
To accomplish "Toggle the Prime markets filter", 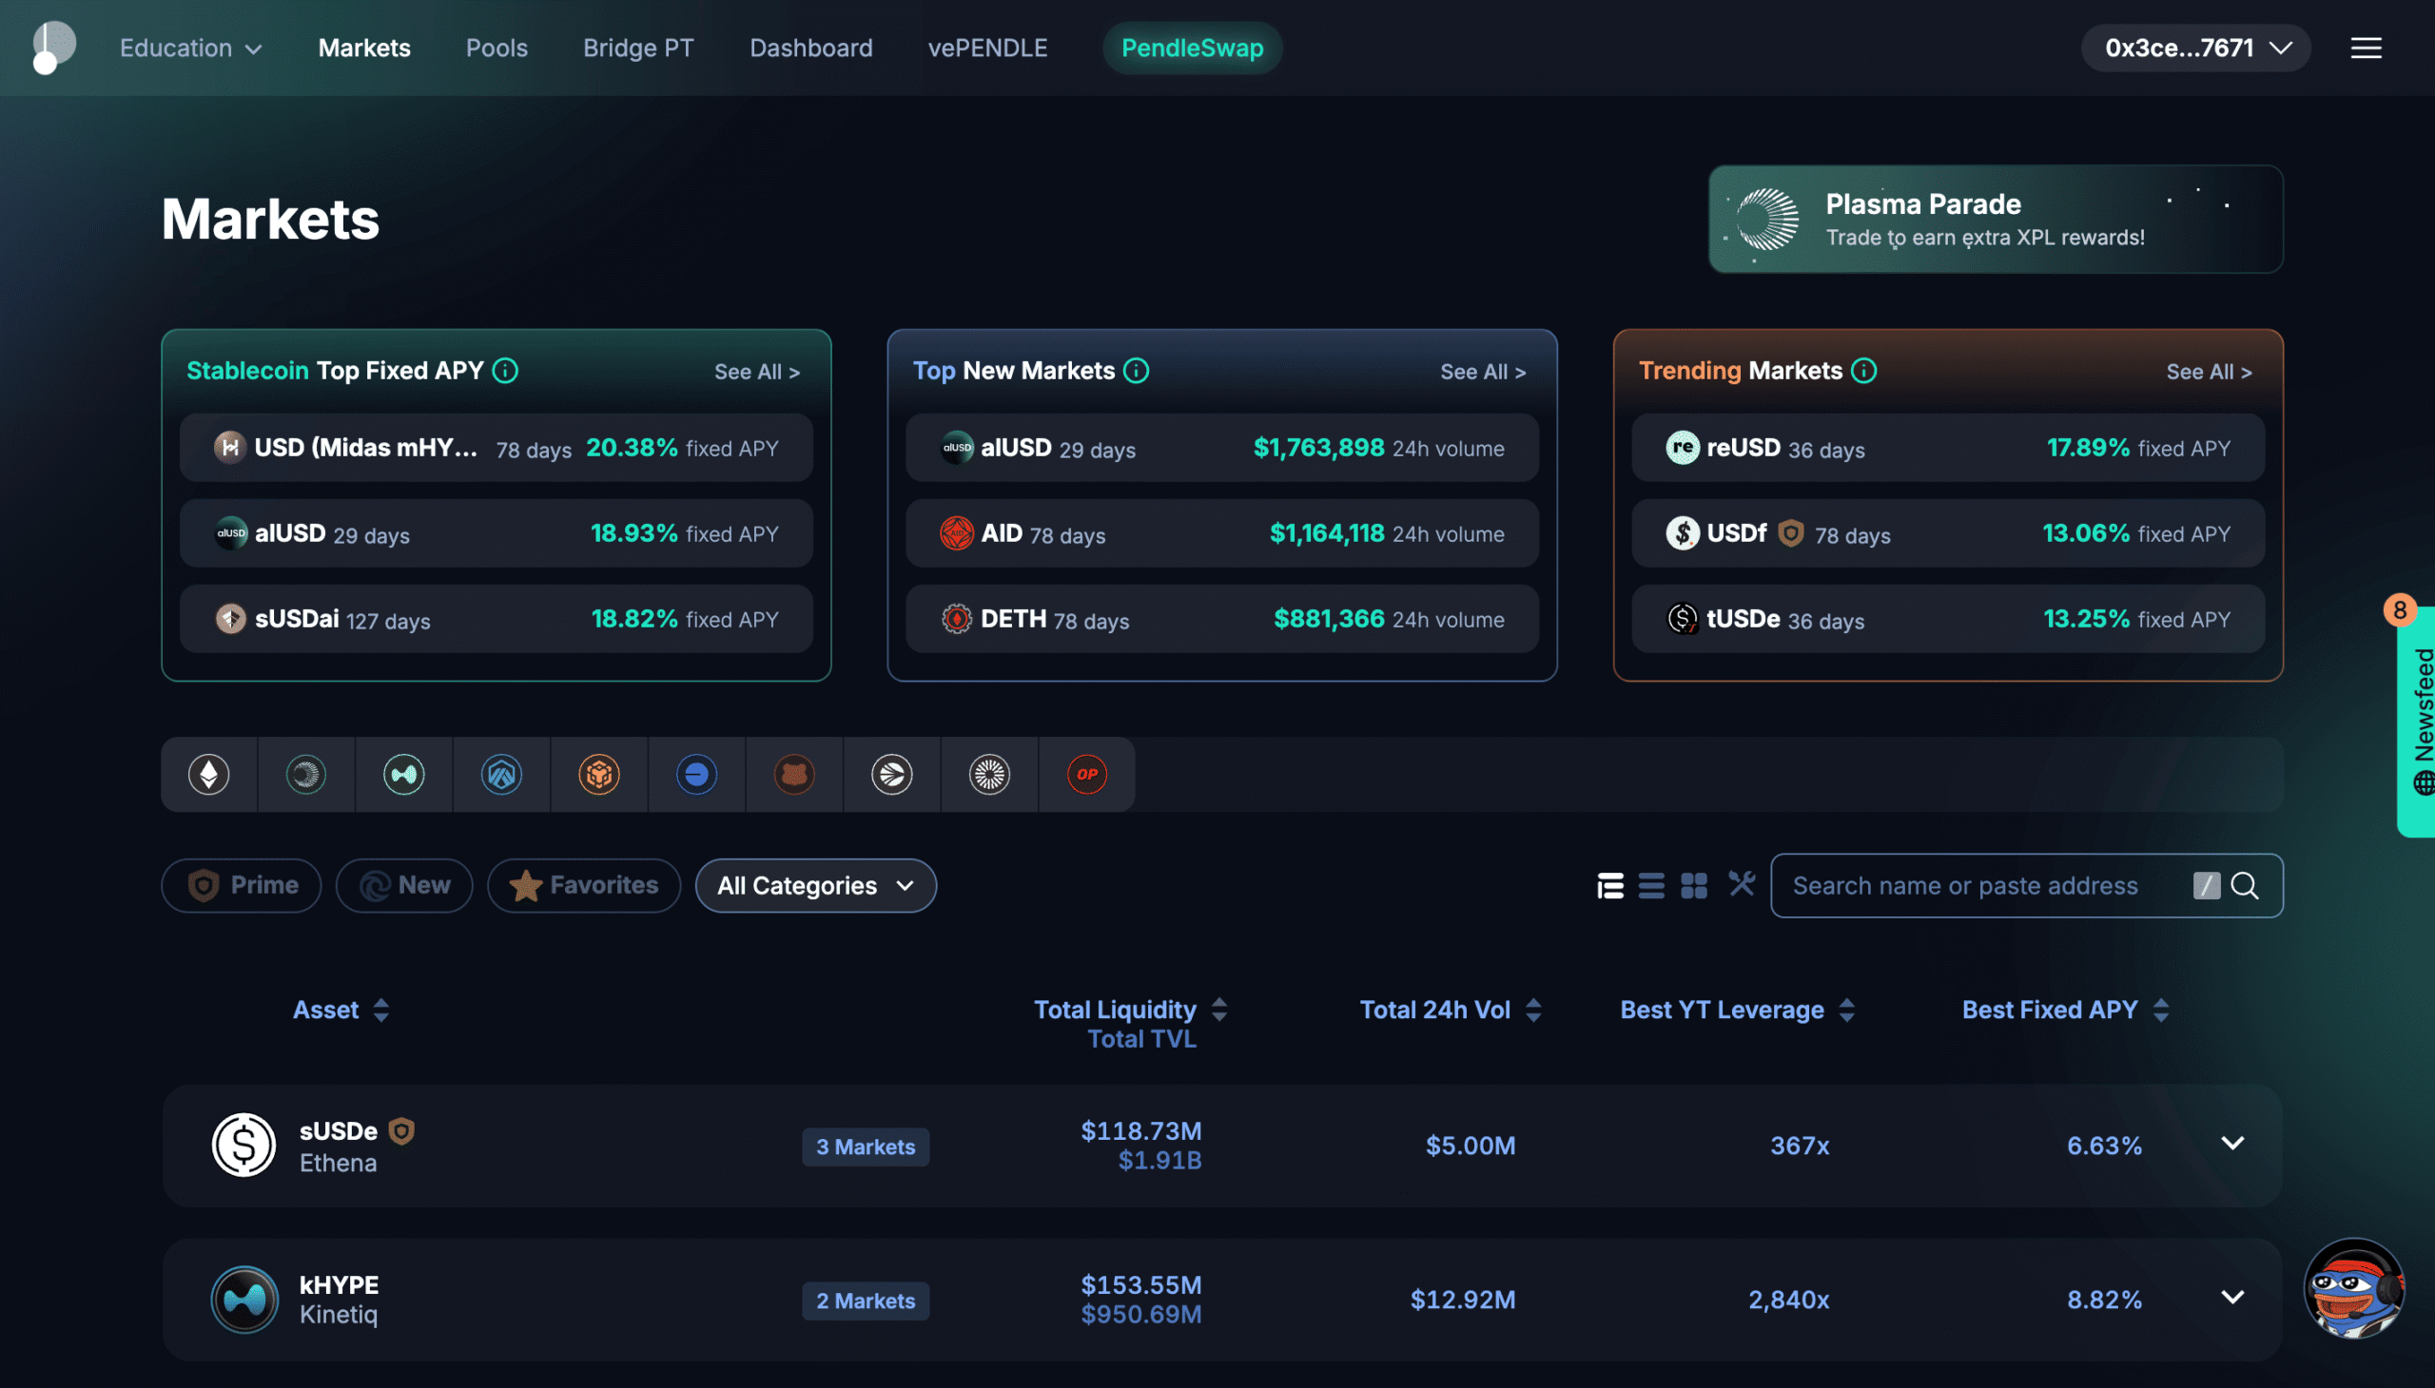I will point(242,886).
